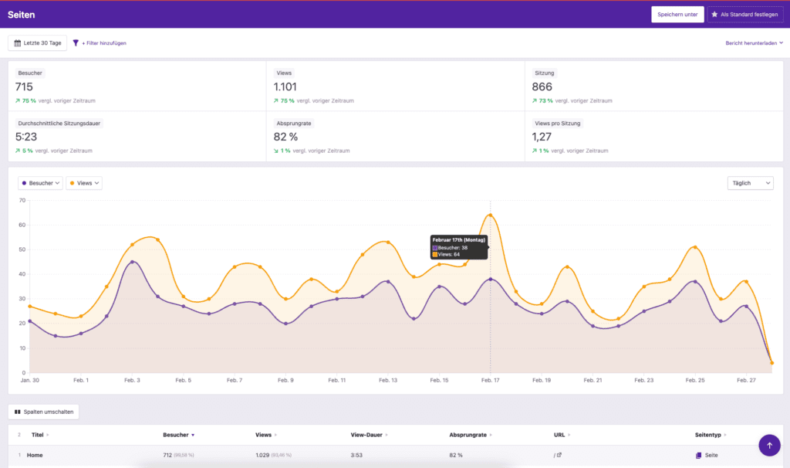Screen dimensions: 790x468
Task: Click the Sitzung upward trend arrow
Action: pyautogui.click(x=535, y=101)
